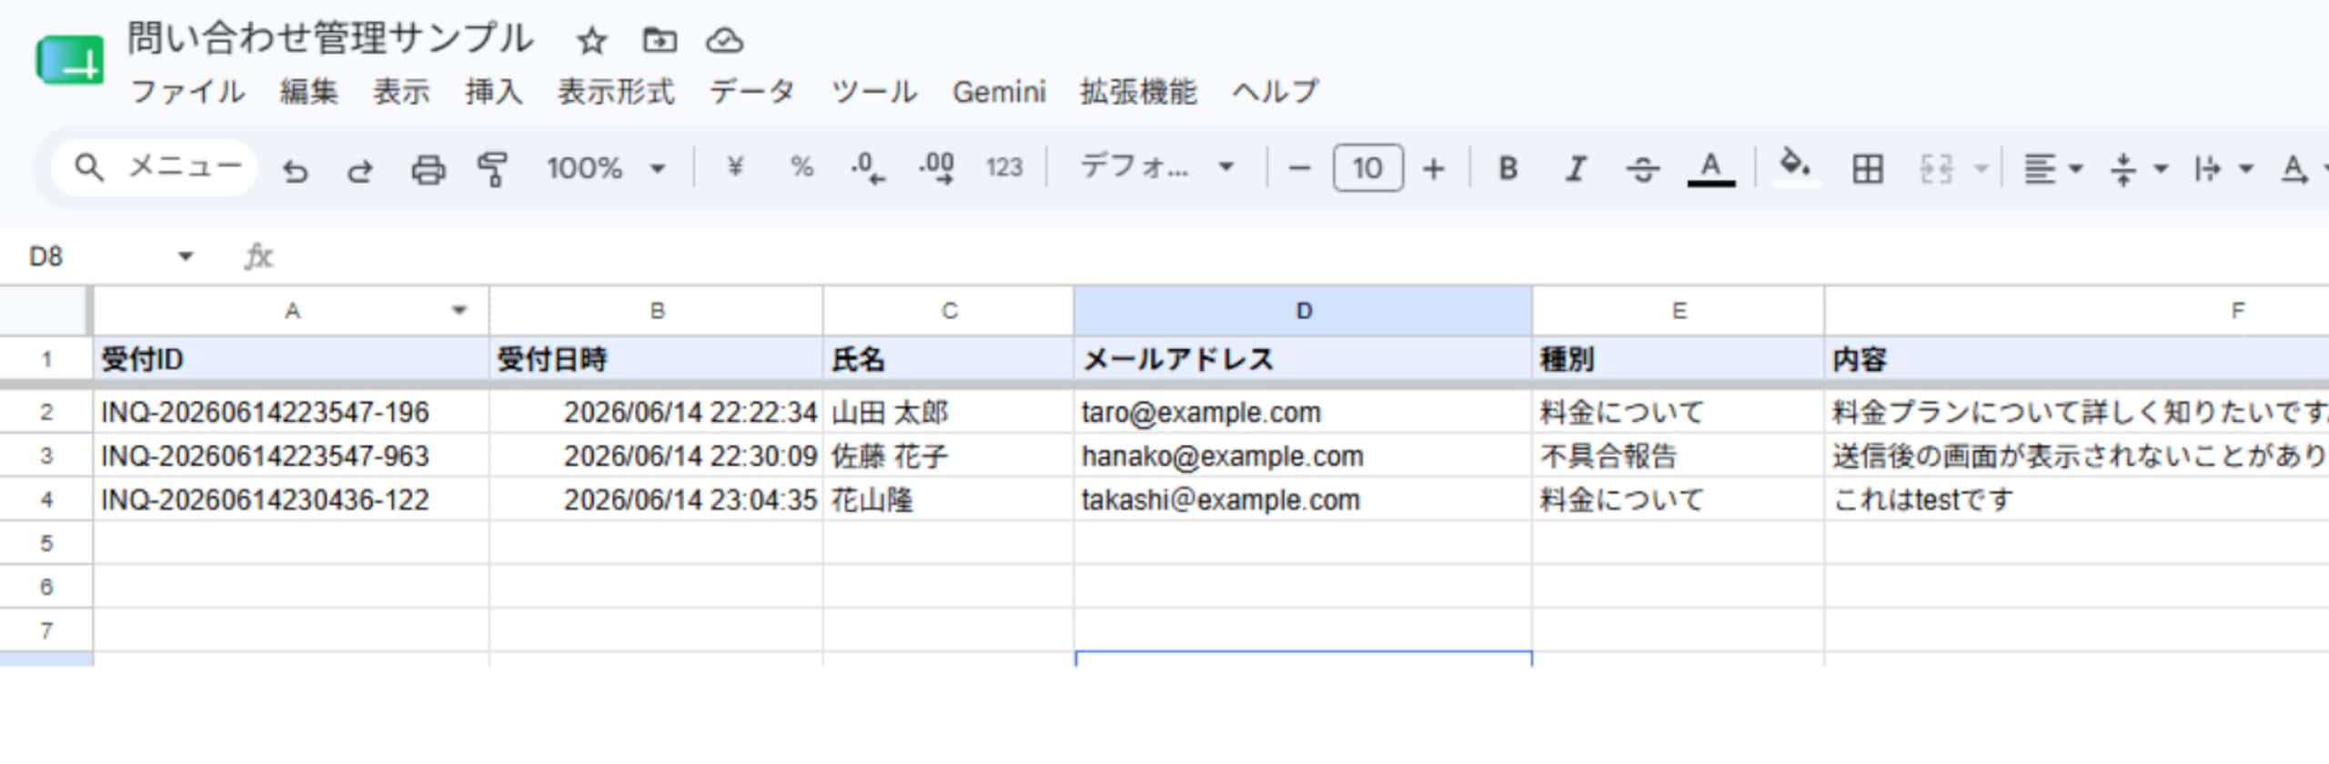The width and height of the screenshot is (2329, 764).
Task: Select cell INQ-2026061422​3547-196
Action: click(291, 412)
